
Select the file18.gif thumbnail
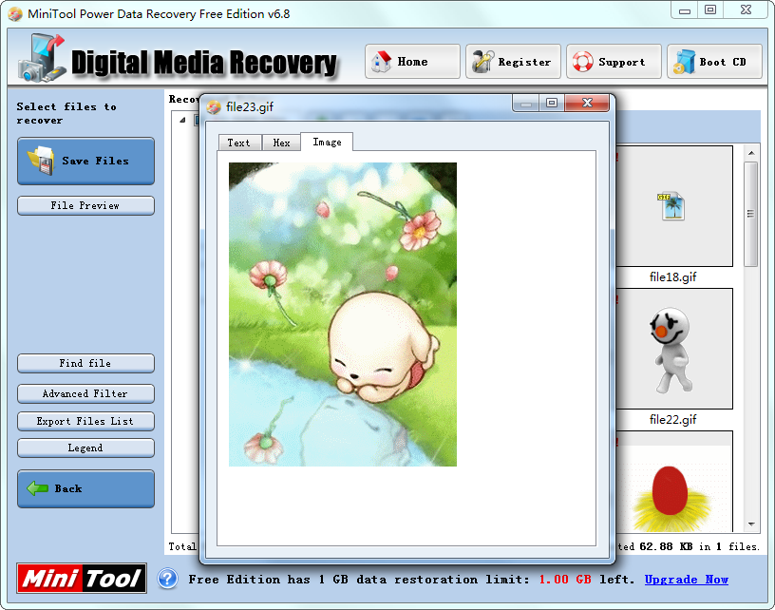(673, 206)
